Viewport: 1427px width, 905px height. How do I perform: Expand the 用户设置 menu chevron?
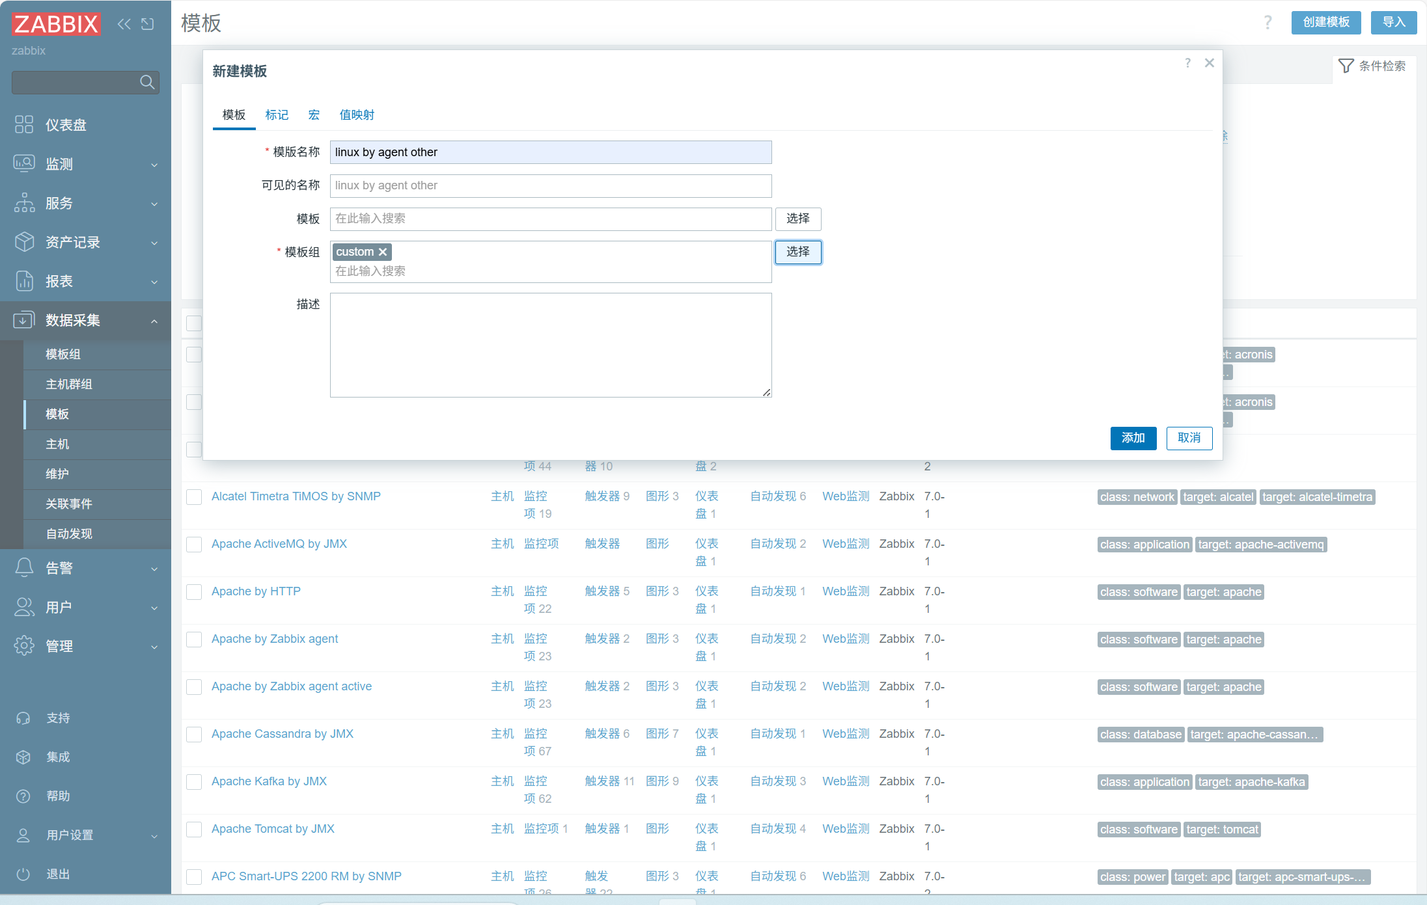pos(154,836)
